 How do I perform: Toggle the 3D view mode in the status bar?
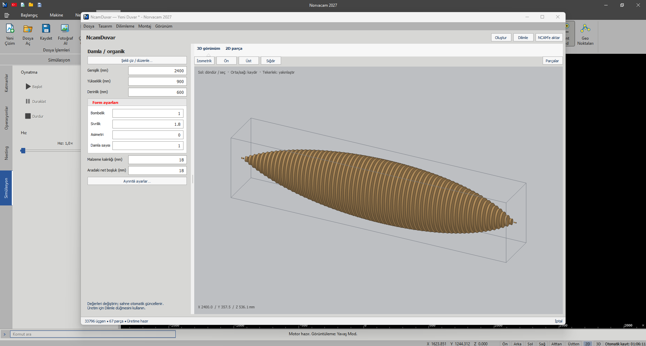598,344
